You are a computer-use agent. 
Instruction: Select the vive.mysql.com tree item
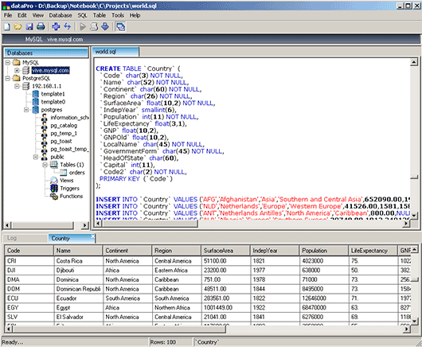51,71
